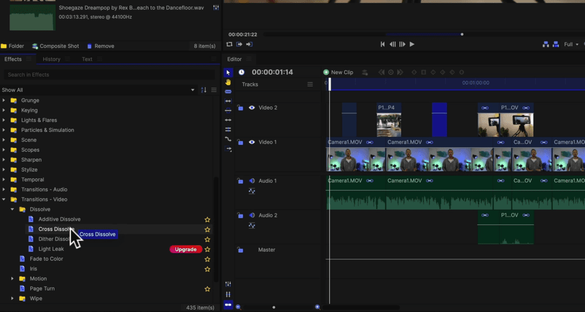Click the Remove button
This screenshot has height=312, width=585.
click(x=101, y=46)
